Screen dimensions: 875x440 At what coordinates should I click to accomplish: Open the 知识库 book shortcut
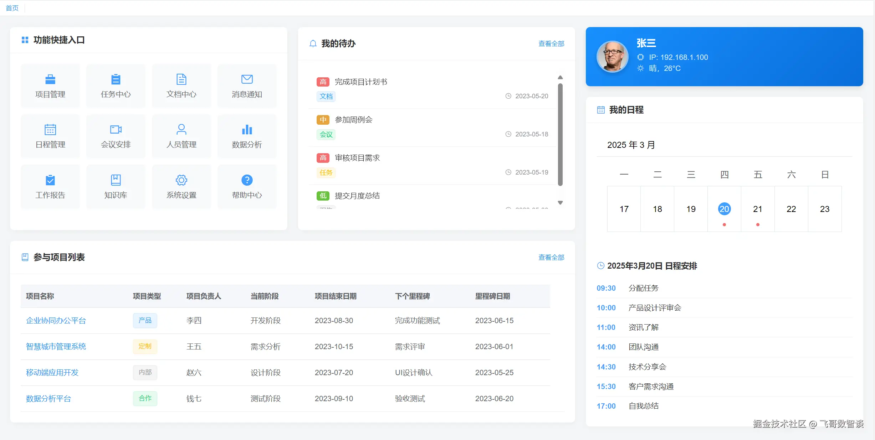pyautogui.click(x=116, y=187)
